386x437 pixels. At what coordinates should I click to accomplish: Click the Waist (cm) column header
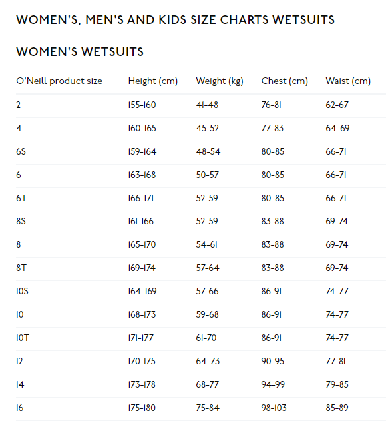point(348,81)
